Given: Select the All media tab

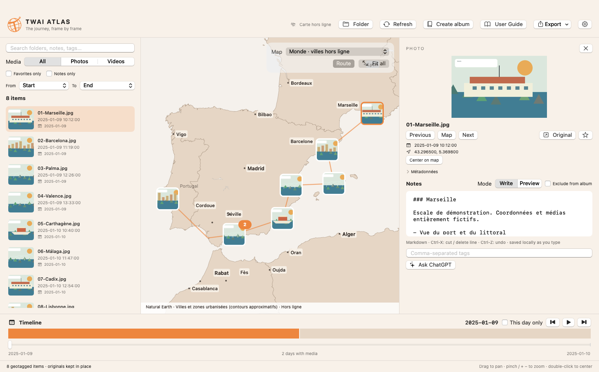Looking at the screenshot, I should click(x=43, y=62).
